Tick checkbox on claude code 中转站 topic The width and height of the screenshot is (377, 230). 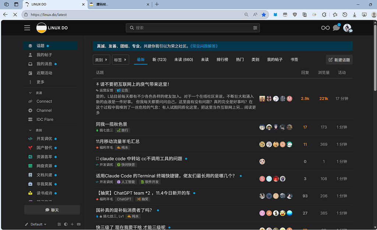click(x=97, y=158)
